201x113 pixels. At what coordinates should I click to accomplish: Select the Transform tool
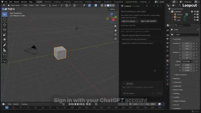5,40
